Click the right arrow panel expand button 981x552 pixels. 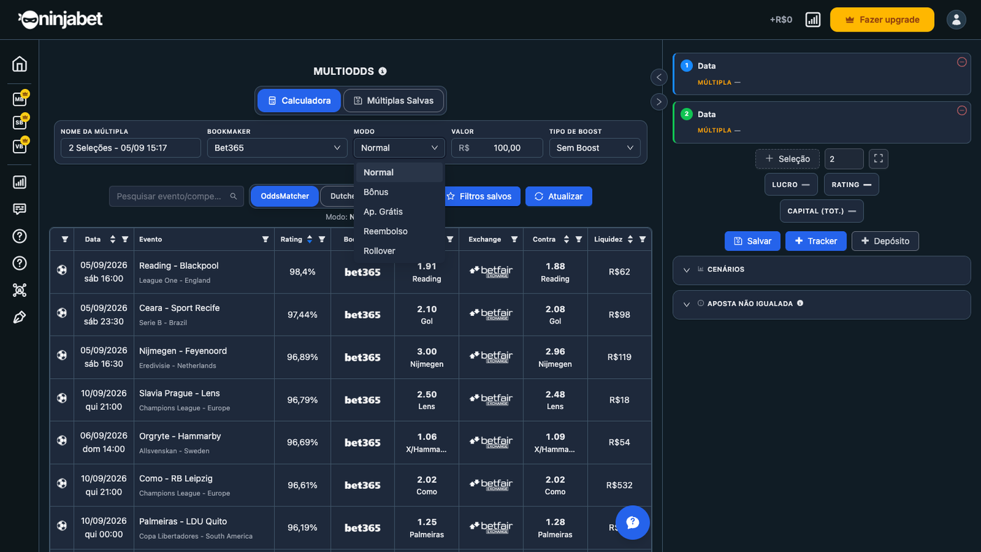tap(659, 102)
